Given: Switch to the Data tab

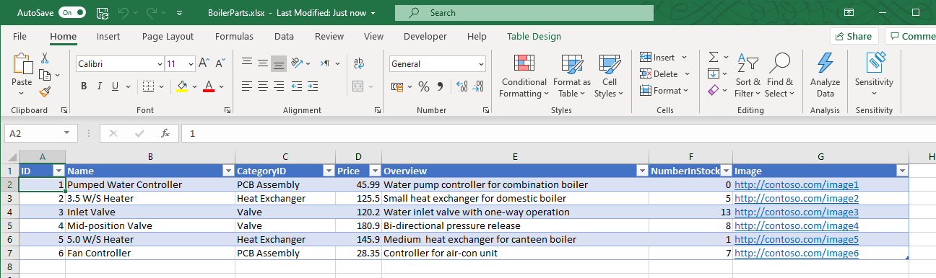Looking at the screenshot, I should point(284,36).
